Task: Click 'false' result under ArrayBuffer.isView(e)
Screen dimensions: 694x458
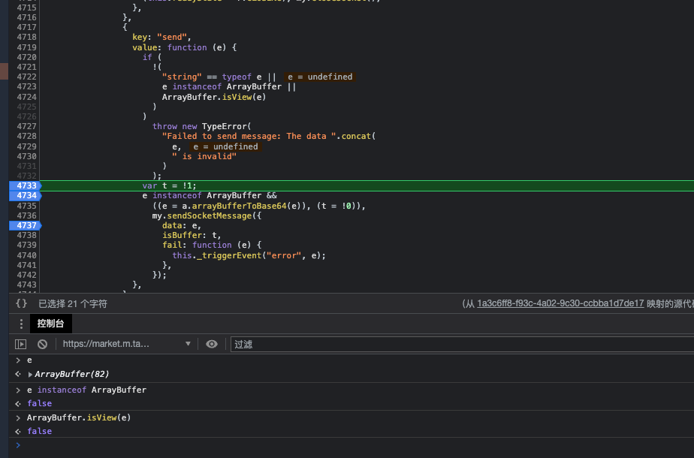Action: (39, 432)
